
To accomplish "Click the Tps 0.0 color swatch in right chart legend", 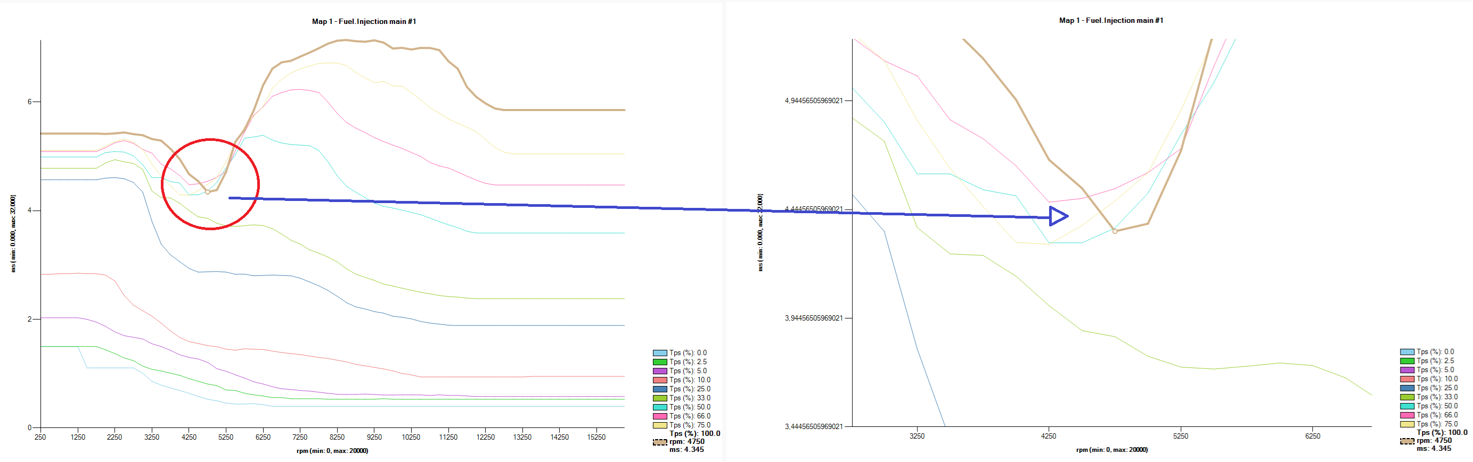I will click(1407, 352).
